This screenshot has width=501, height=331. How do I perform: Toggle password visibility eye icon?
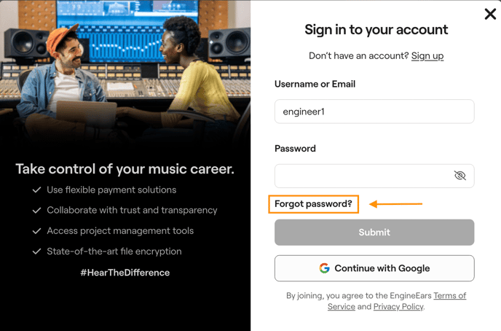459,176
